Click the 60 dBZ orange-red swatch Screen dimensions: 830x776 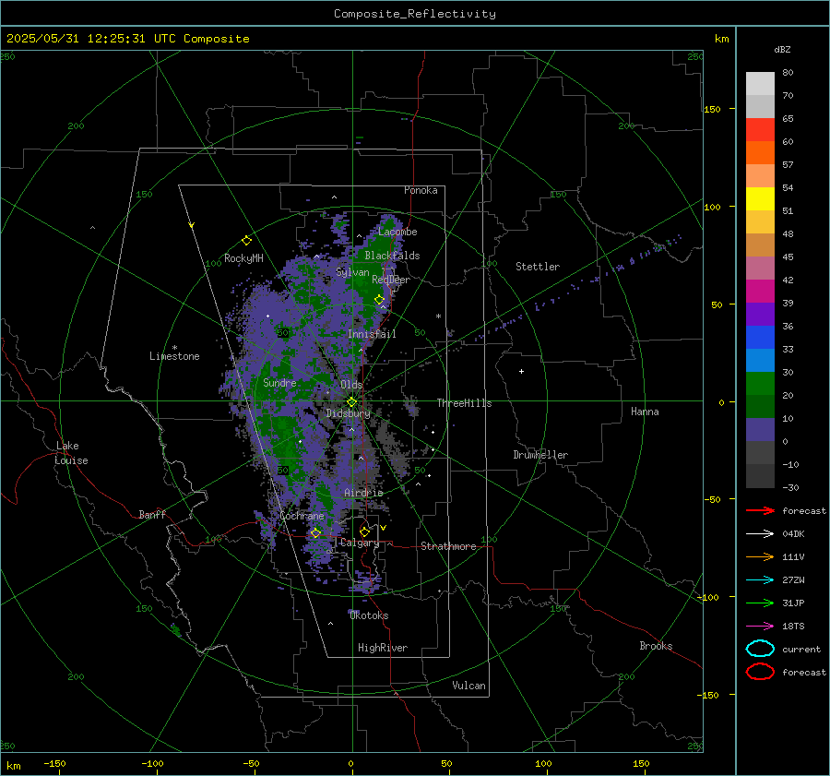pyautogui.click(x=760, y=152)
